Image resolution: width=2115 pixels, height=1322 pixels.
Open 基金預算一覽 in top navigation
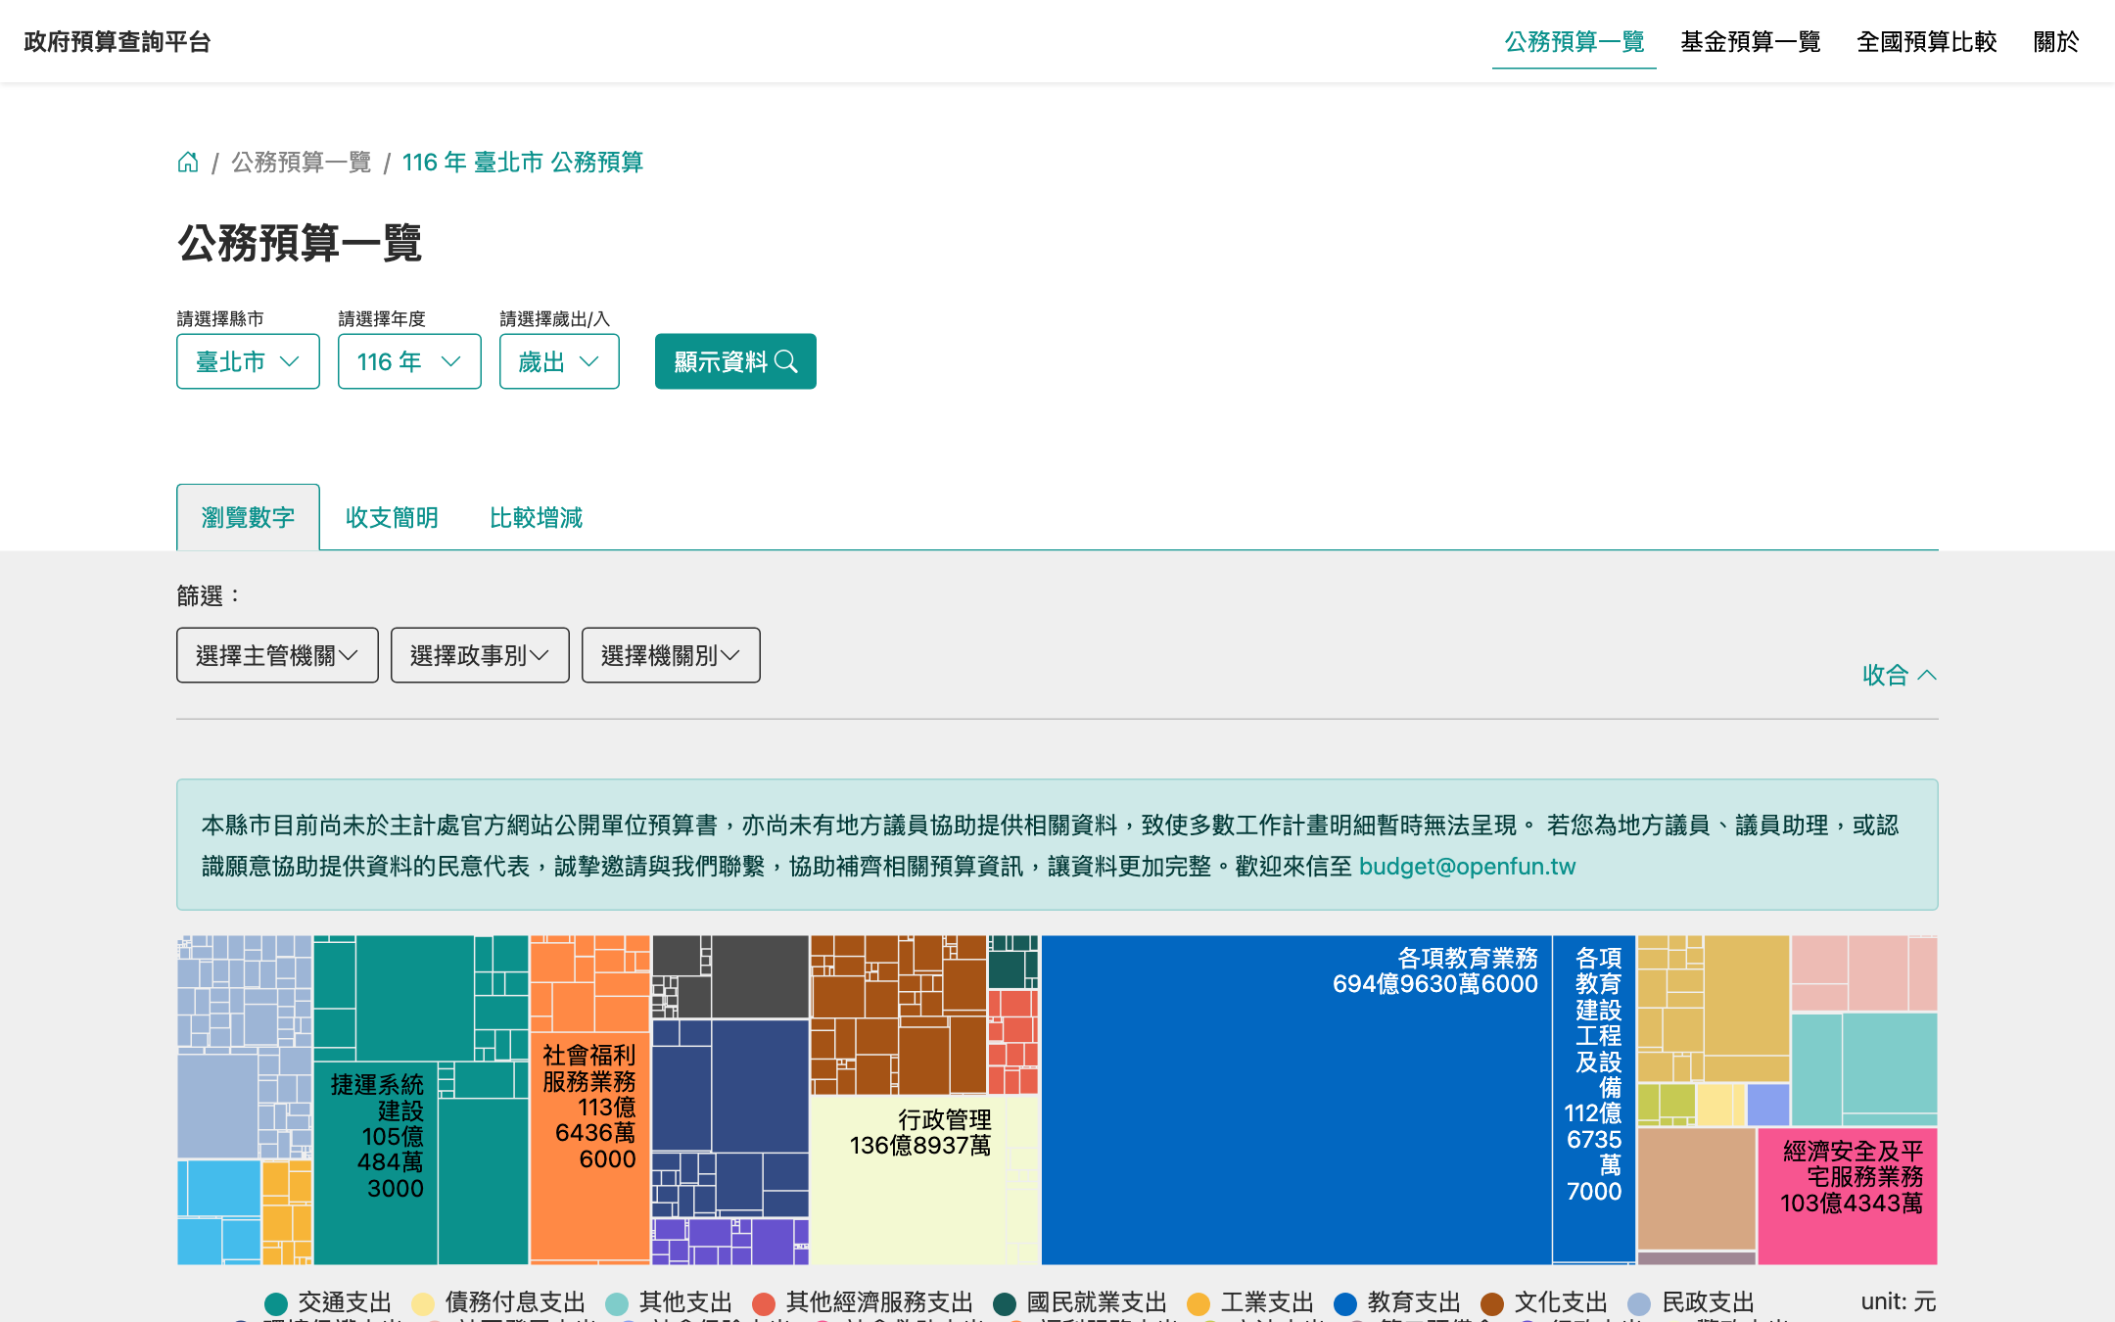[1751, 42]
